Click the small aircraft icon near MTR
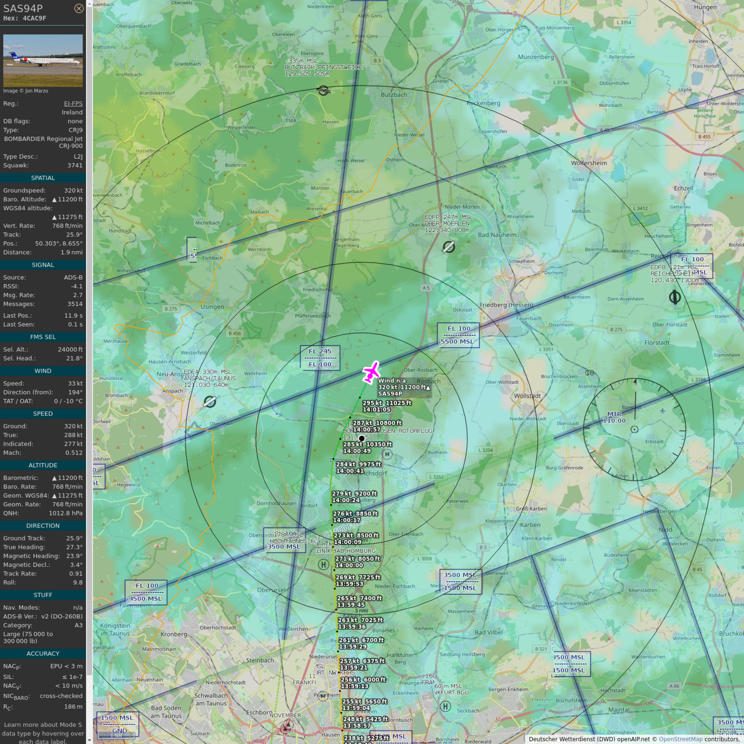The height and width of the screenshot is (744, 744). coord(662,411)
